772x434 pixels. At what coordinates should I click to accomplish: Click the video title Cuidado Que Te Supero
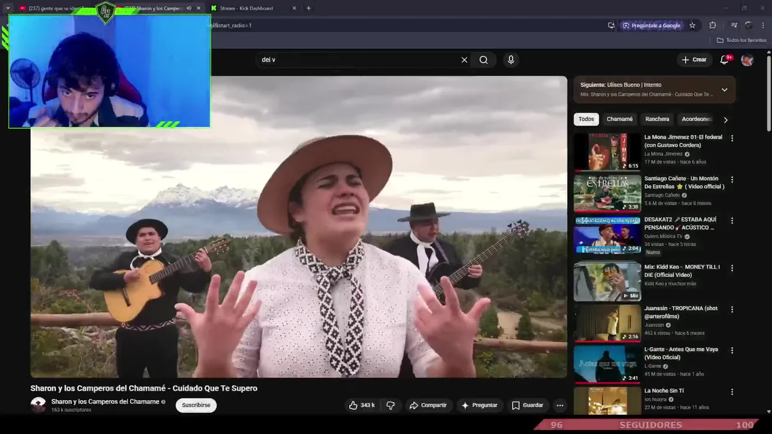144,388
